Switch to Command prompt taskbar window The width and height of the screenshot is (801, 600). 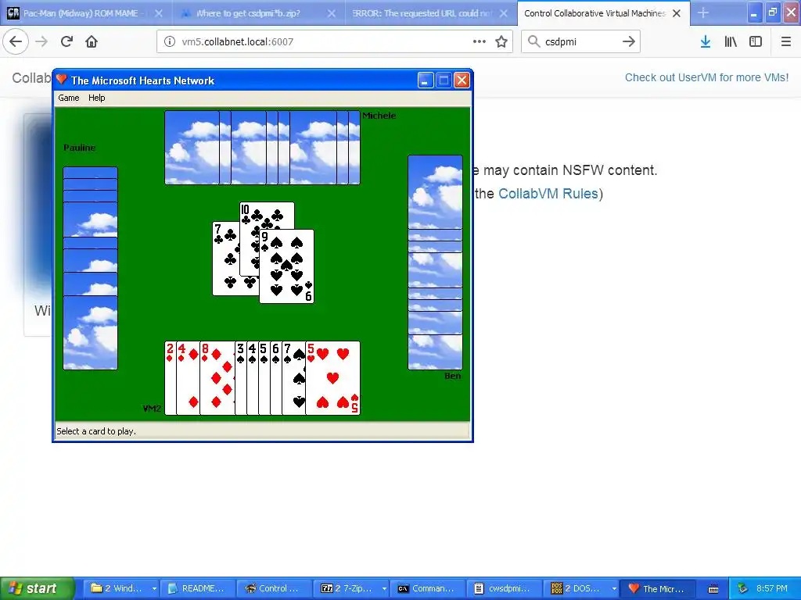point(428,588)
